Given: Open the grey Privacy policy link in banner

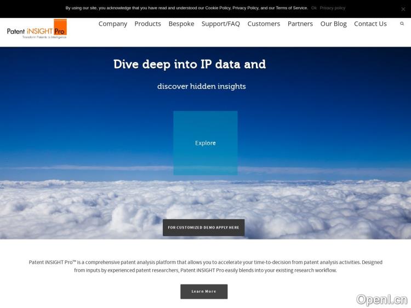Looking at the screenshot, I should (x=332, y=8).
